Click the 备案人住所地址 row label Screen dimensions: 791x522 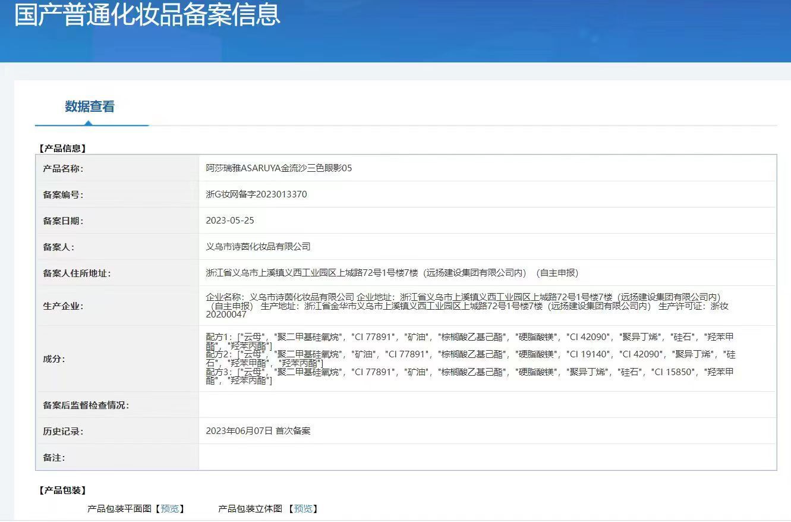(x=77, y=273)
